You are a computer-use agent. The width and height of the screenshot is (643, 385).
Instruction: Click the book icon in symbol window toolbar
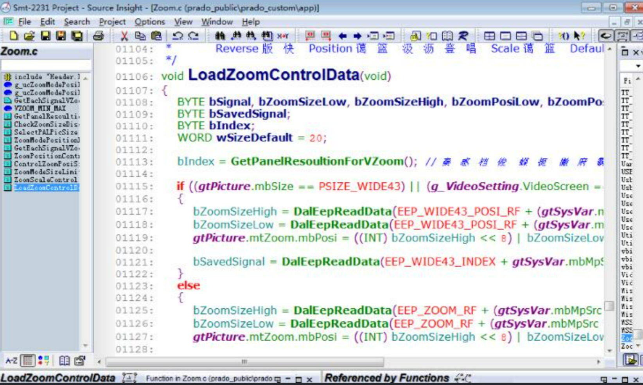point(65,360)
